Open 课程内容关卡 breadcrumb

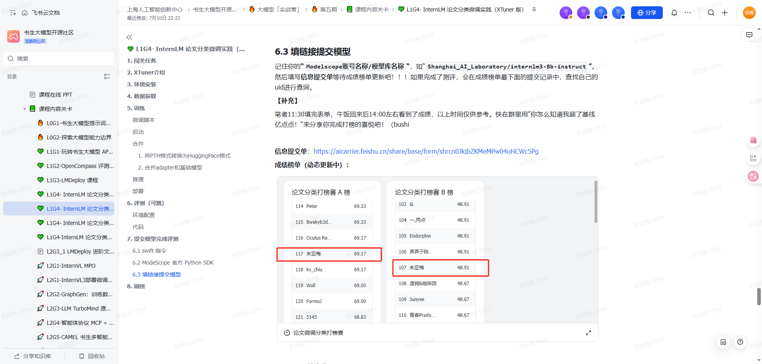point(368,10)
